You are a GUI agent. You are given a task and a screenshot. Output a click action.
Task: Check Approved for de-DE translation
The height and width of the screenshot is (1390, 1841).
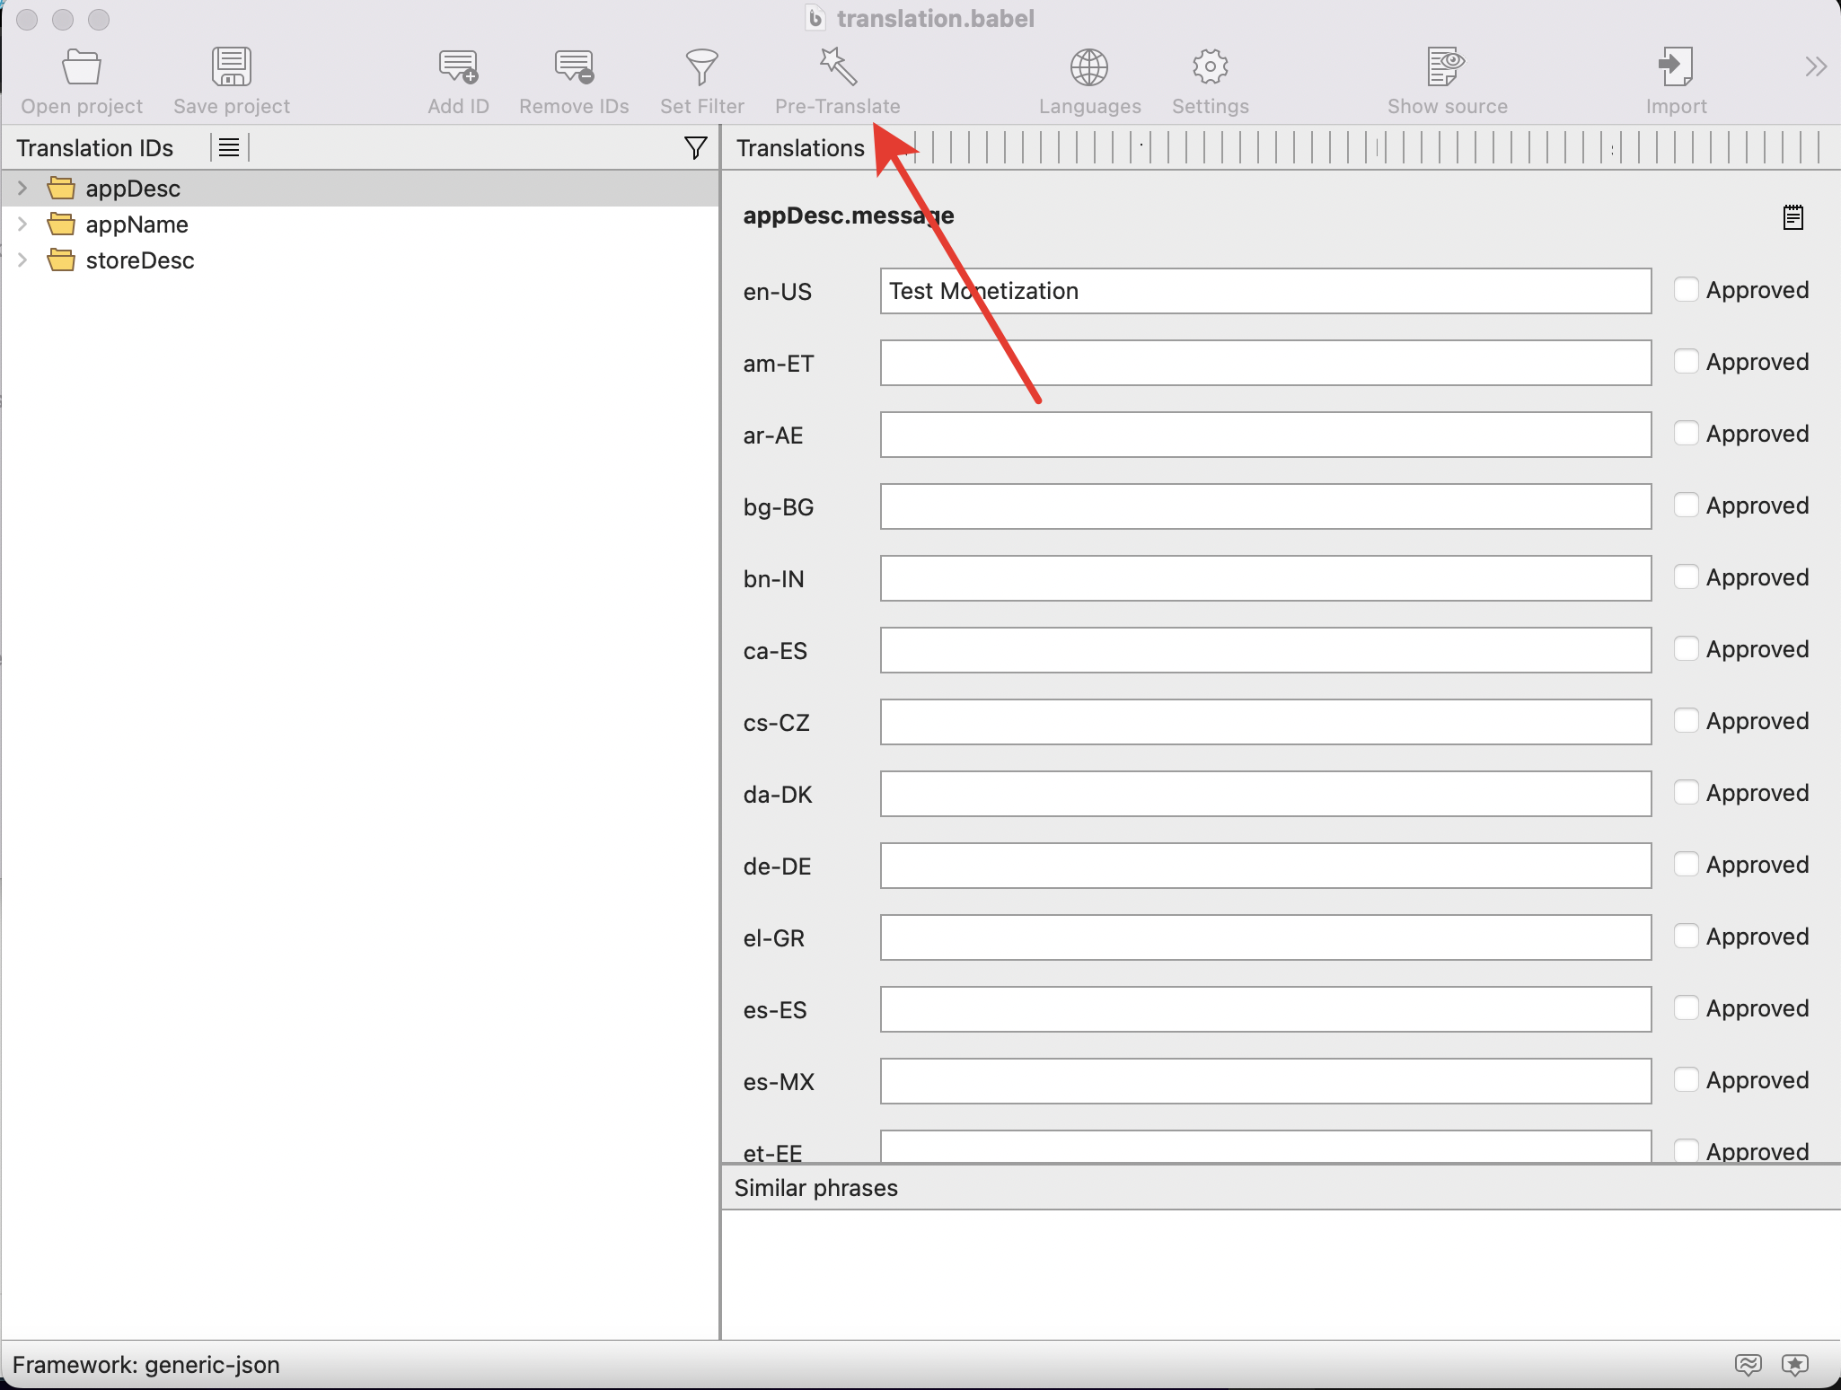tap(1686, 864)
